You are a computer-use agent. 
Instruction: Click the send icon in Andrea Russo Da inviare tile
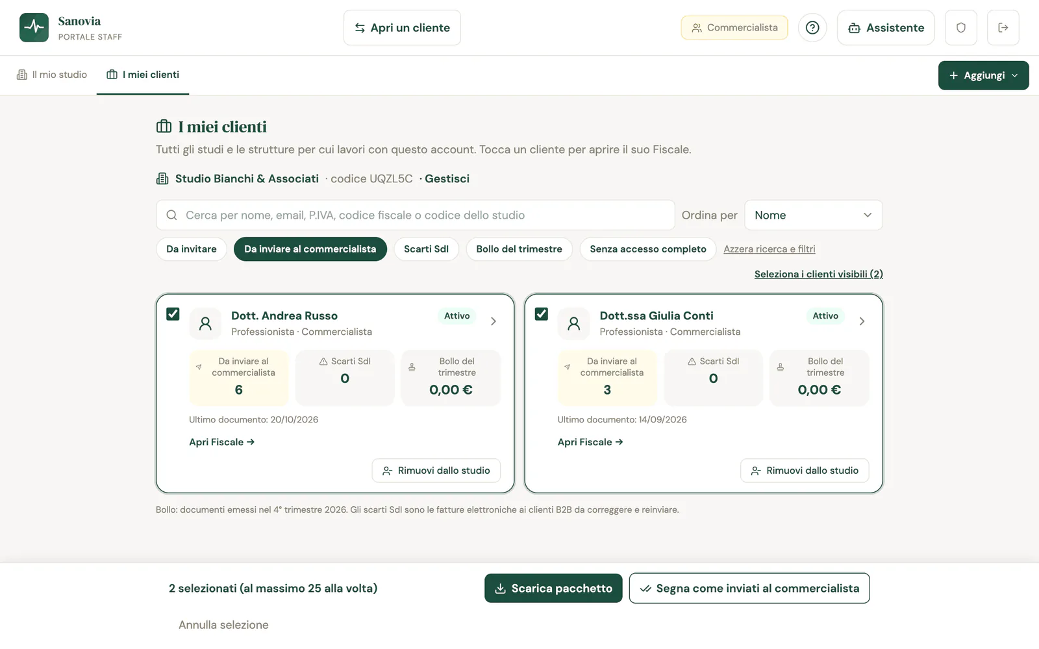(199, 367)
